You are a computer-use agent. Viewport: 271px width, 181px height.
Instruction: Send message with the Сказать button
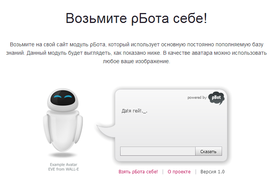pos(209,151)
